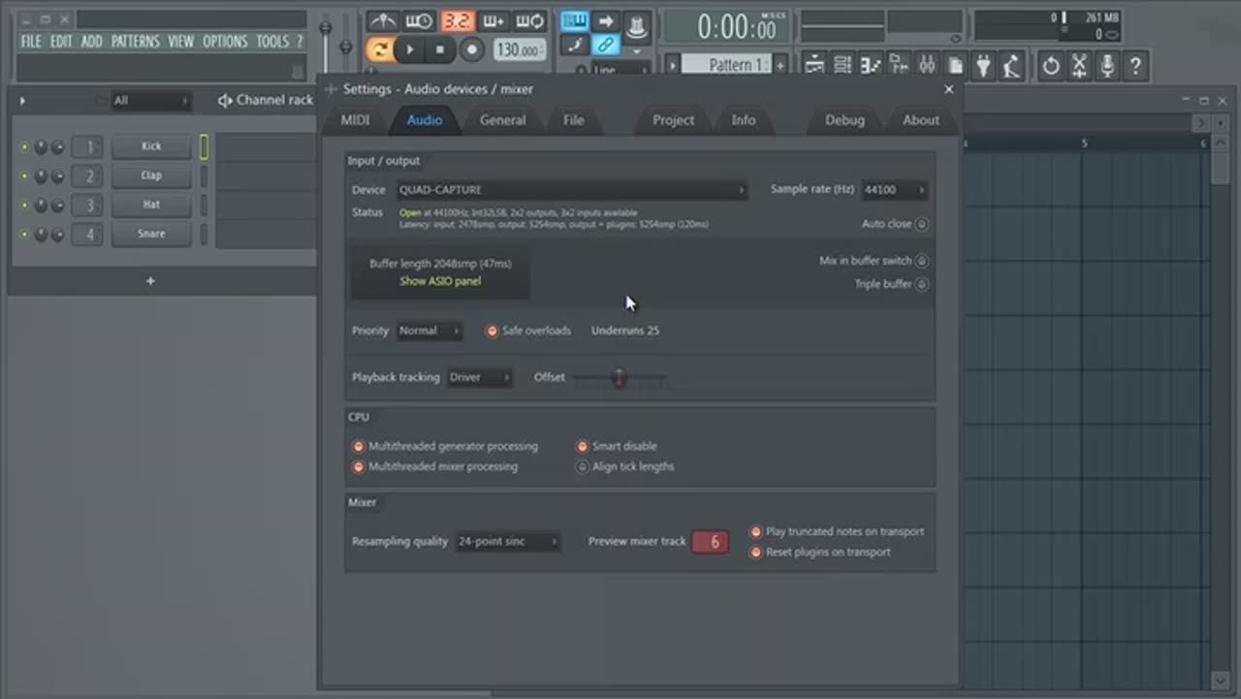Open the Device dropdown showing QUAD-CAPTURE
This screenshot has height=699, width=1241.
(x=572, y=190)
